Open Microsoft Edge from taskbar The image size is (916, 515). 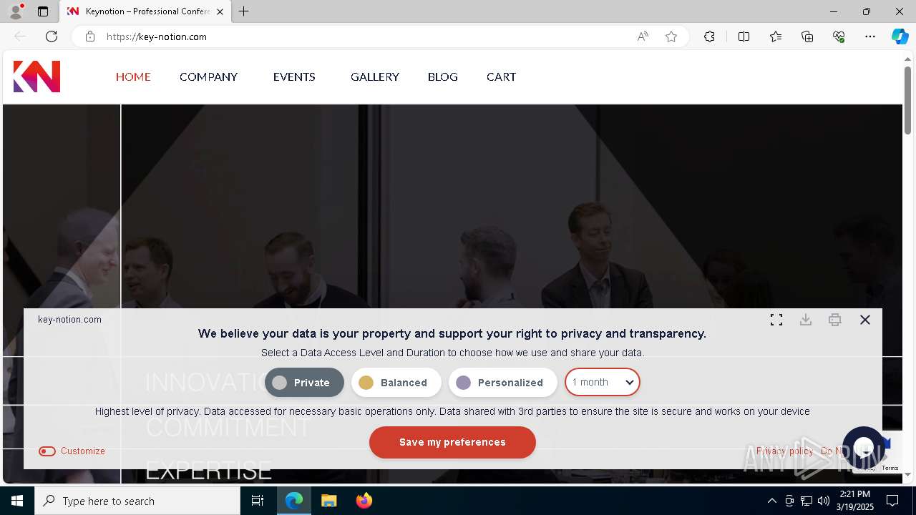[x=294, y=501]
